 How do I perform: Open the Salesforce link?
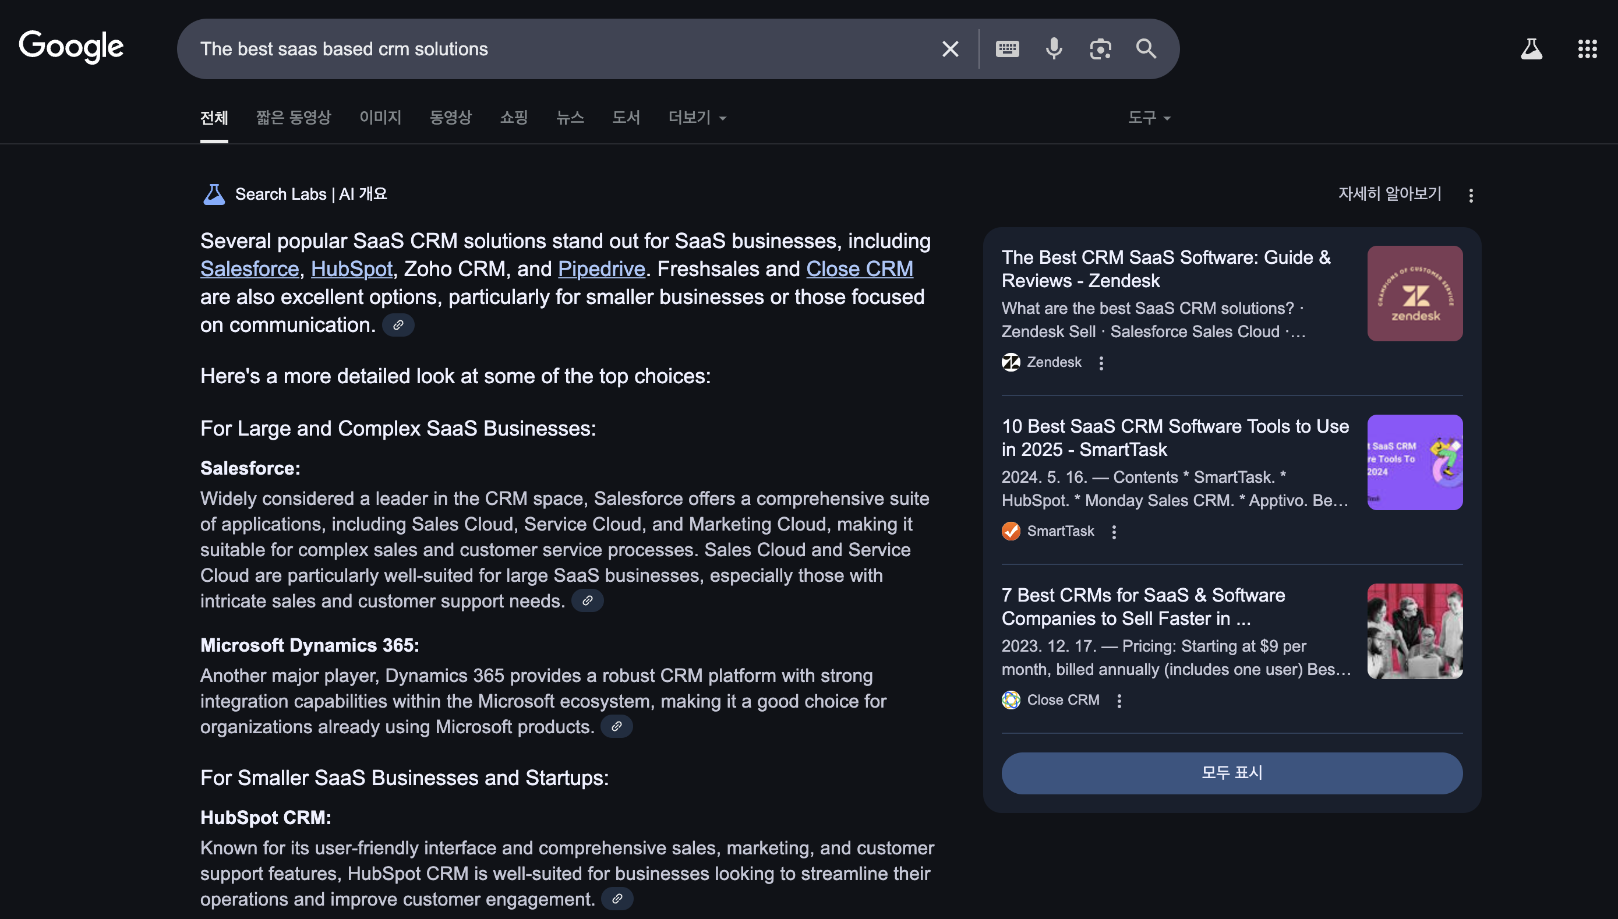(x=249, y=269)
